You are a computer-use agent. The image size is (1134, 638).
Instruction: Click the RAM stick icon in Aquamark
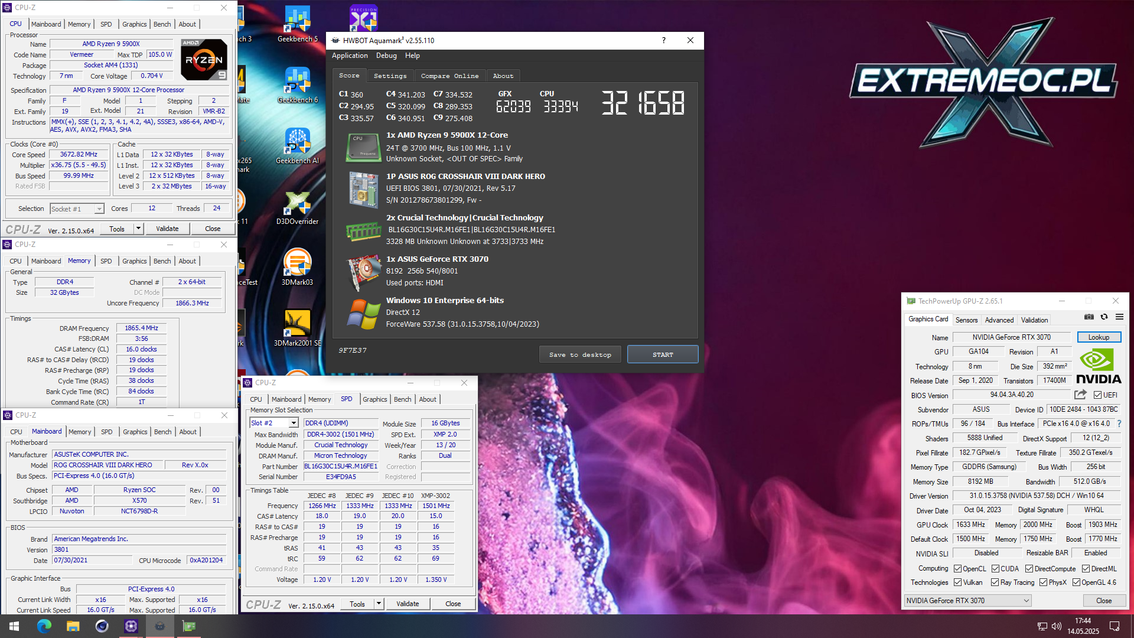pos(363,231)
